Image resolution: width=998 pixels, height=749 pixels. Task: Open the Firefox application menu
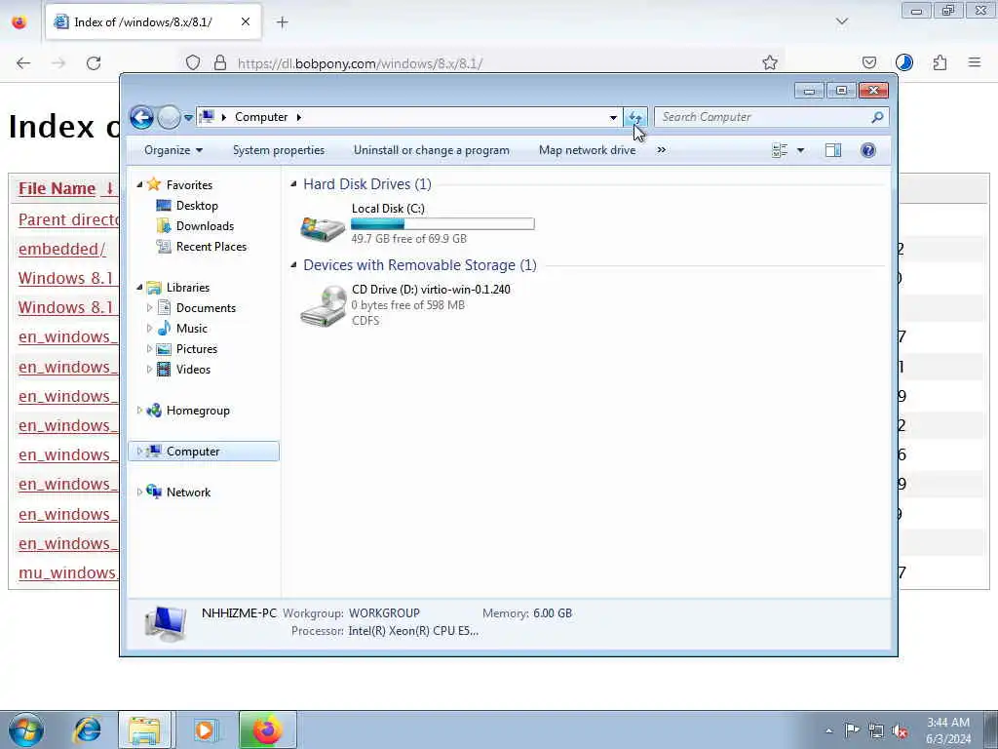tap(975, 62)
